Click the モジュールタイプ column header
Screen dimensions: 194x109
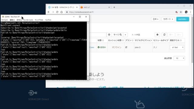(x=161, y=40)
